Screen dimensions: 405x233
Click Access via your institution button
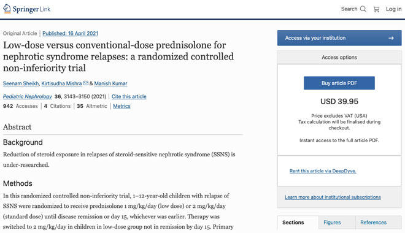tap(339, 38)
